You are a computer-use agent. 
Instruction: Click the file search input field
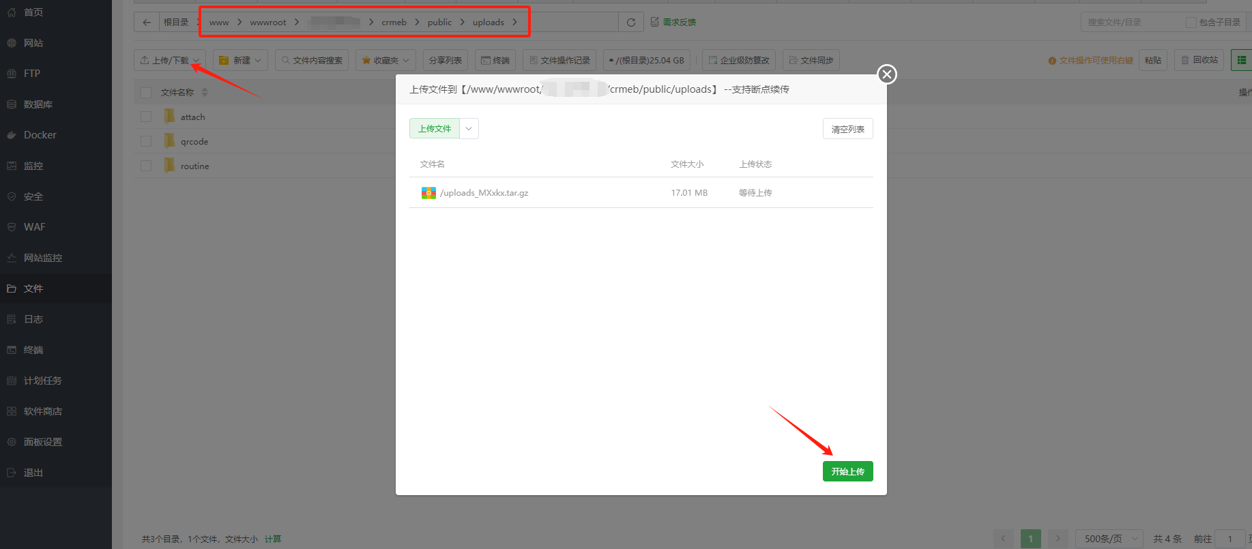click(x=1133, y=23)
